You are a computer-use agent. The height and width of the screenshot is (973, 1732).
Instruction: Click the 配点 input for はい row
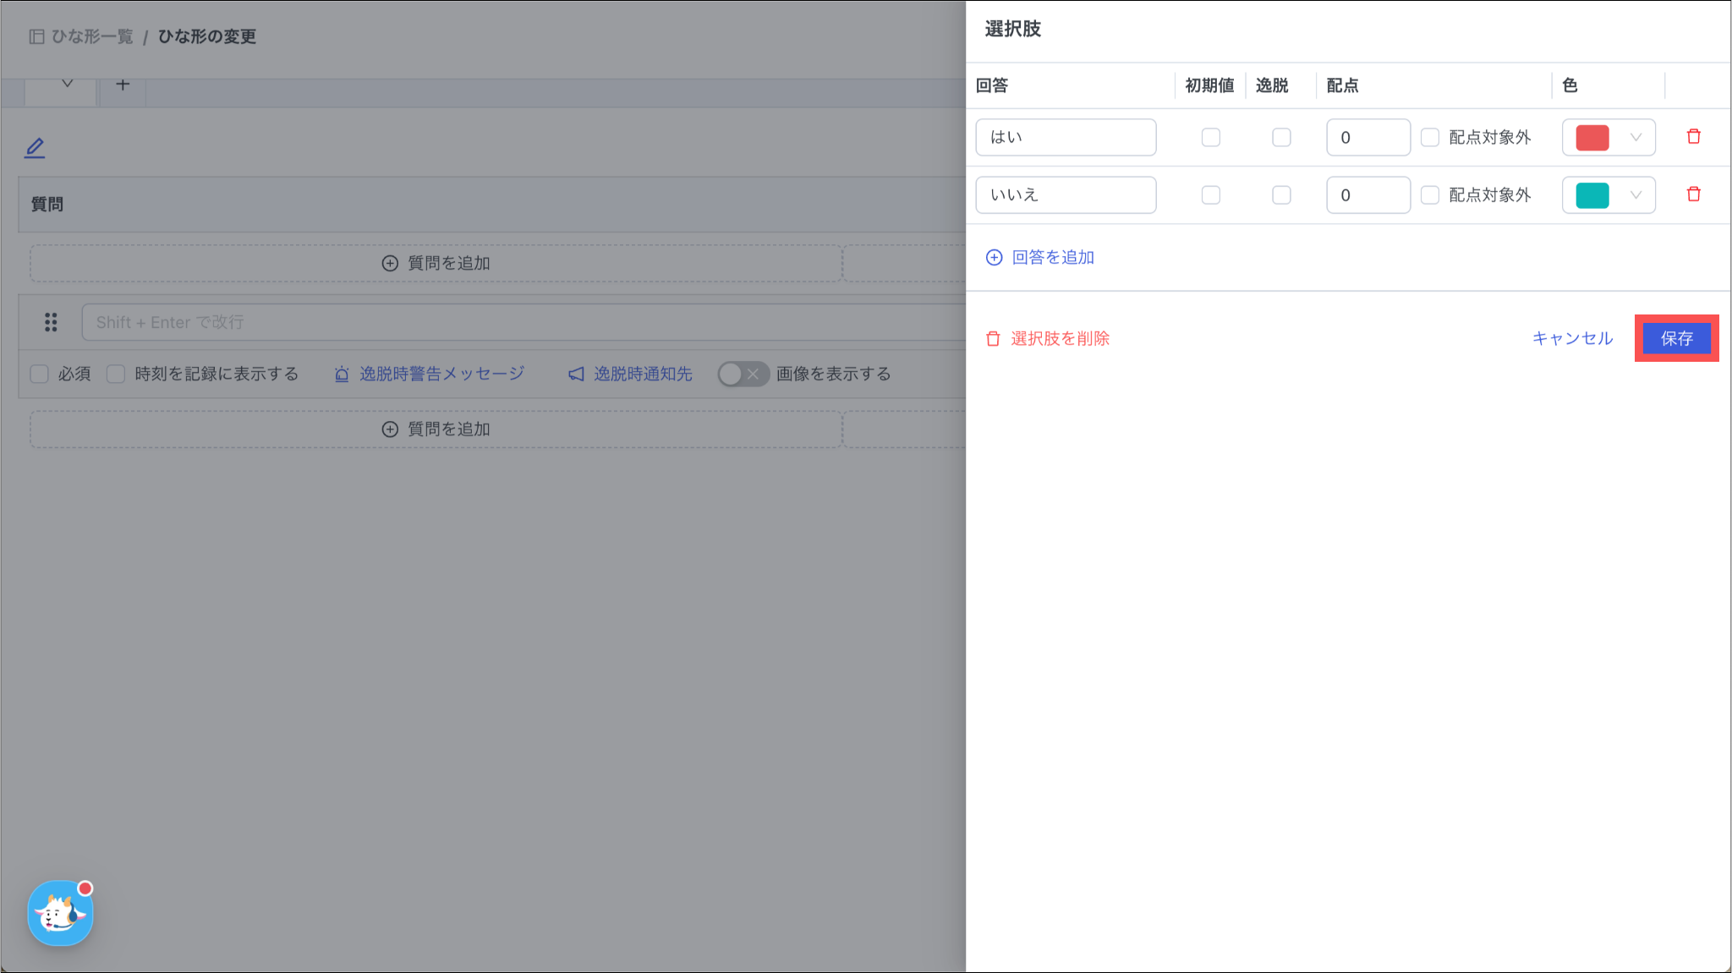[x=1368, y=137]
